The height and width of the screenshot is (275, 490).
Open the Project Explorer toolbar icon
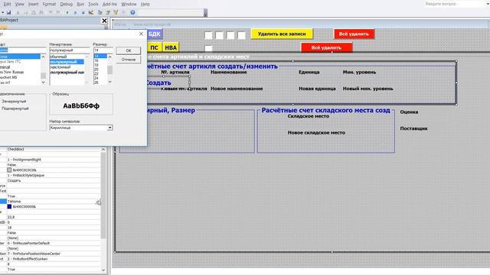pos(100,12)
